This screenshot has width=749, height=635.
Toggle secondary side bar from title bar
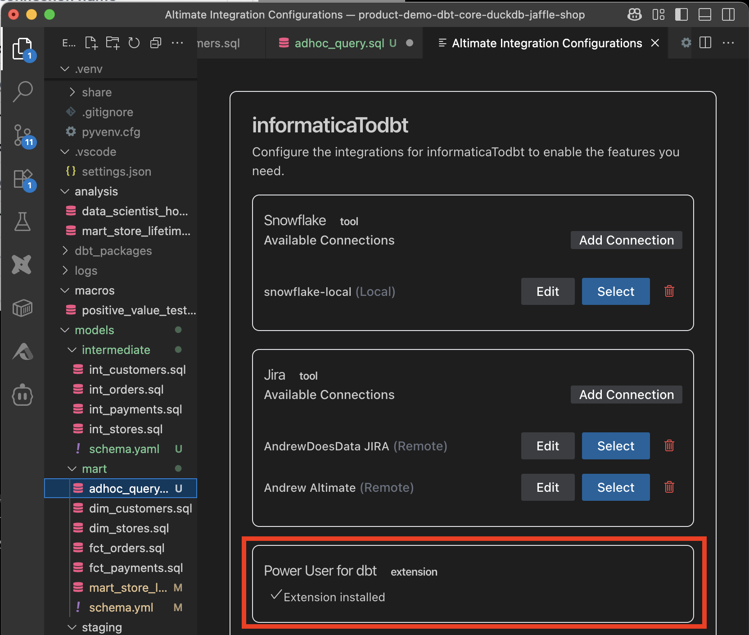728,14
